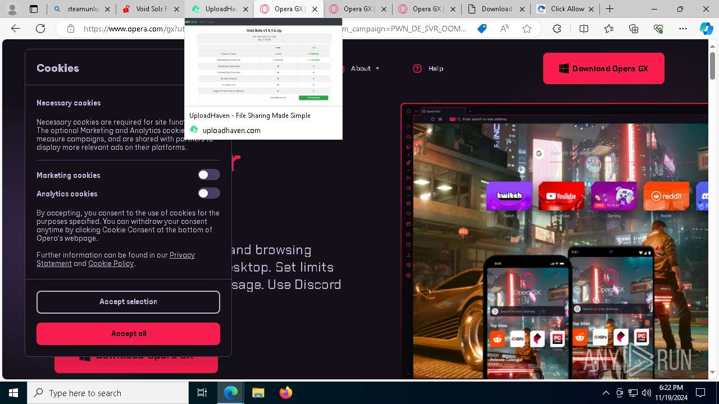Open Microsoft Edge from the taskbar
Screen dimensions: 719x404
(x=231, y=393)
